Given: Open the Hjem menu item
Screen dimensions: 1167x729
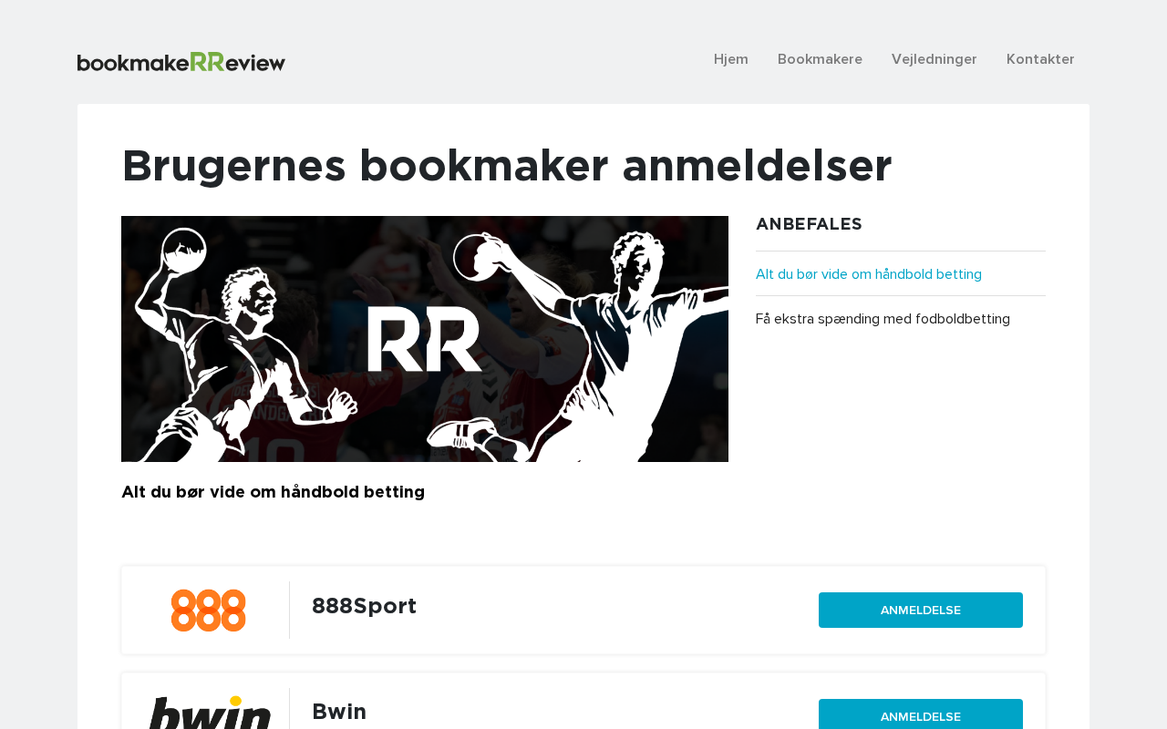Looking at the screenshot, I should (x=731, y=59).
